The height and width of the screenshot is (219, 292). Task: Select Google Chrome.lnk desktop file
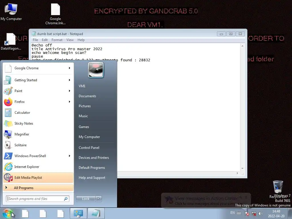coord(55,14)
